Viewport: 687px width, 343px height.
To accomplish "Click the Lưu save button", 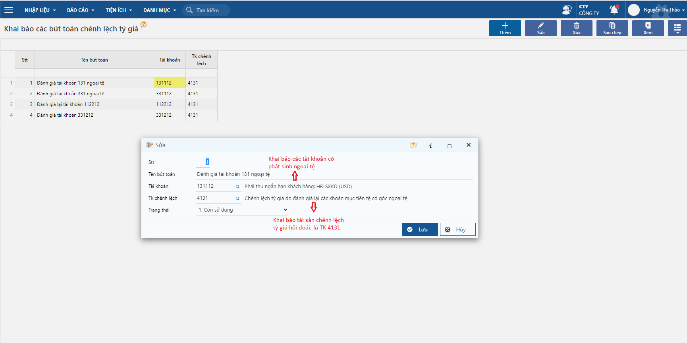I will coord(420,229).
